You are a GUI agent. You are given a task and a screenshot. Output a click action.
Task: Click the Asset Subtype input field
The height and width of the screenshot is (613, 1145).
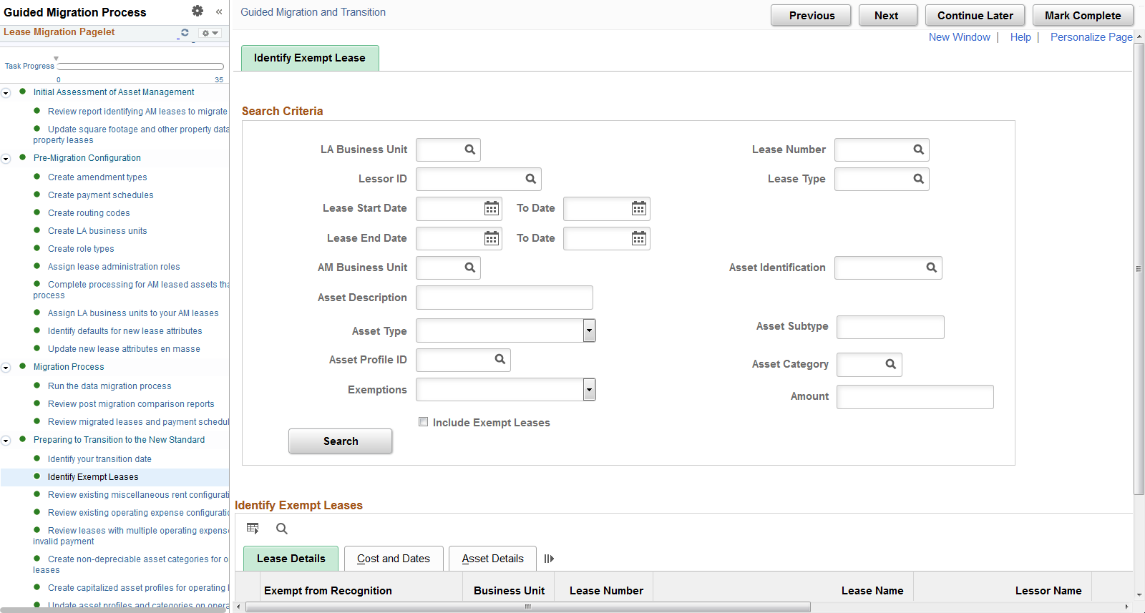tap(890, 327)
